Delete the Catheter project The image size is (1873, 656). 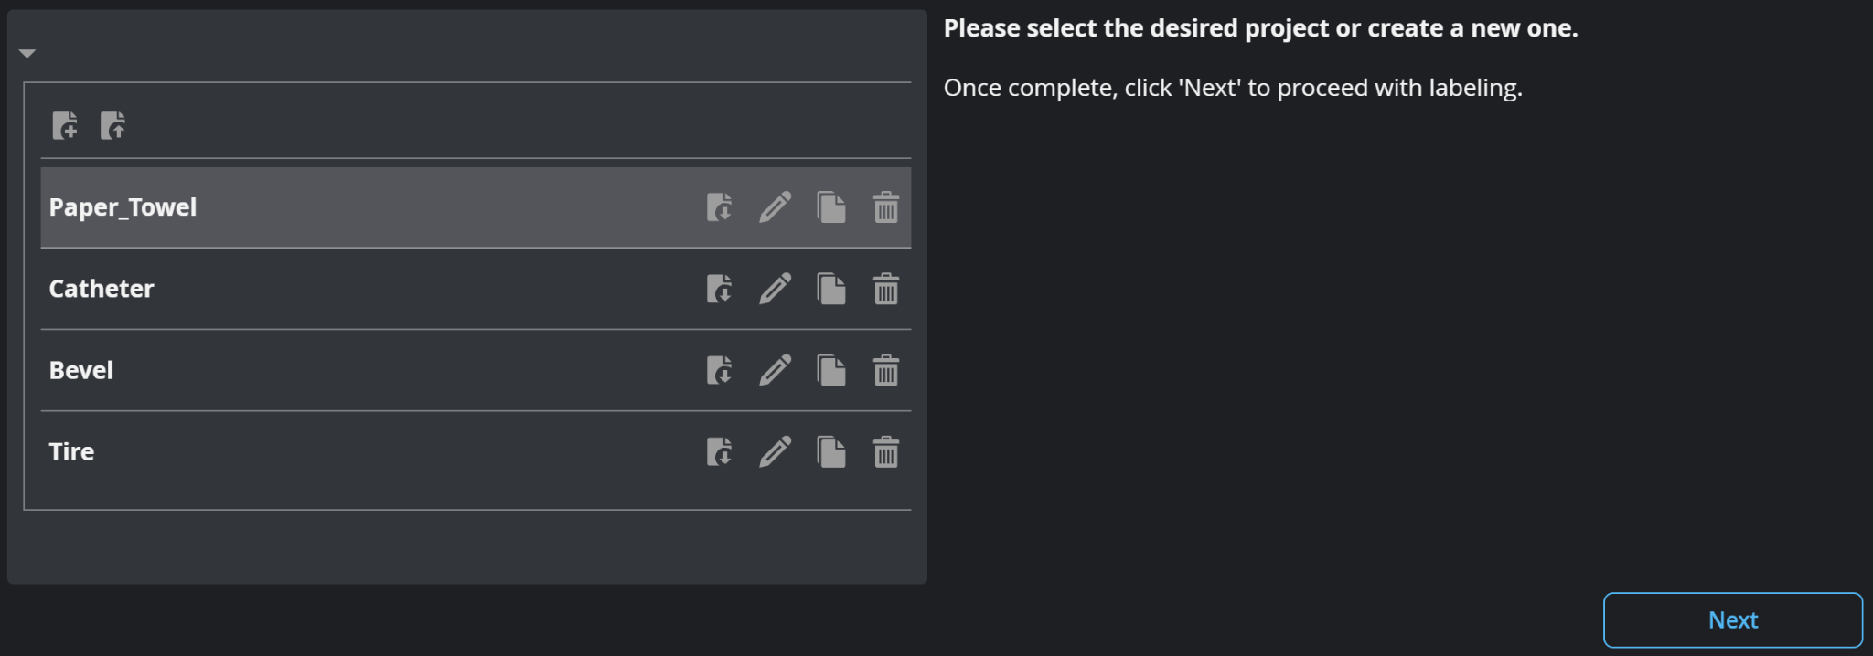point(885,289)
